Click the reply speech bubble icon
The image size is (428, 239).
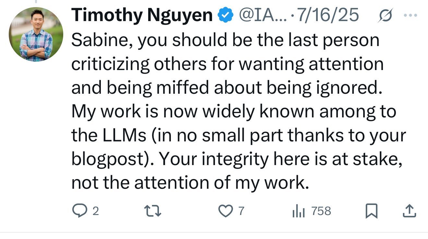[x=79, y=211]
